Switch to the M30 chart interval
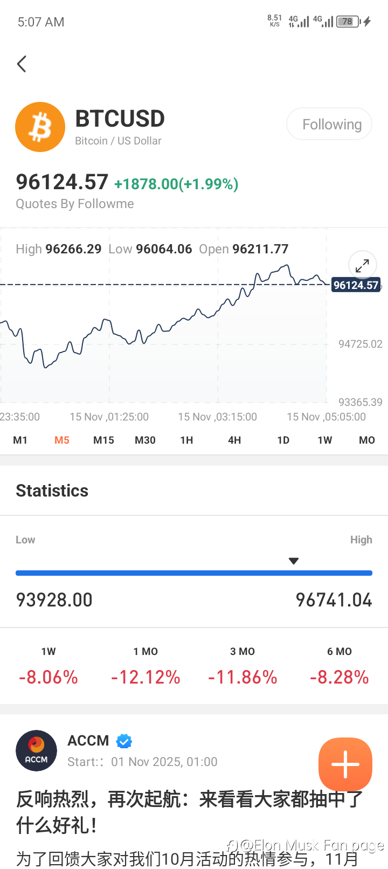Image resolution: width=388 pixels, height=869 pixels. pyautogui.click(x=145, y=440)
